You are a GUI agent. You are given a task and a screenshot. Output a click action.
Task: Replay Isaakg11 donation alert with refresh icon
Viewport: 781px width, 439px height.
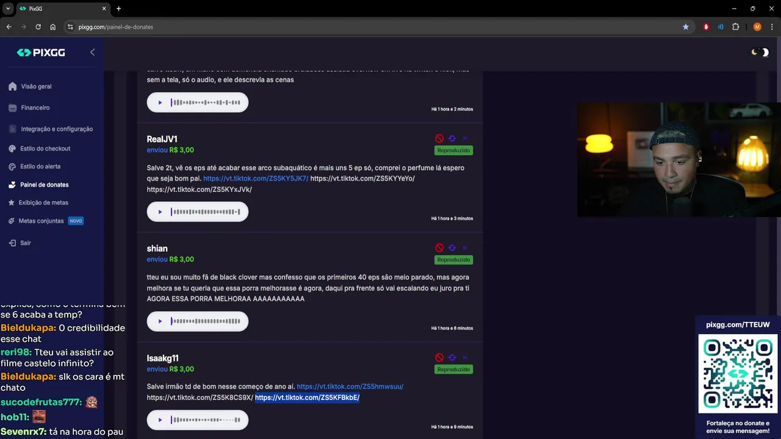point(452,358)
